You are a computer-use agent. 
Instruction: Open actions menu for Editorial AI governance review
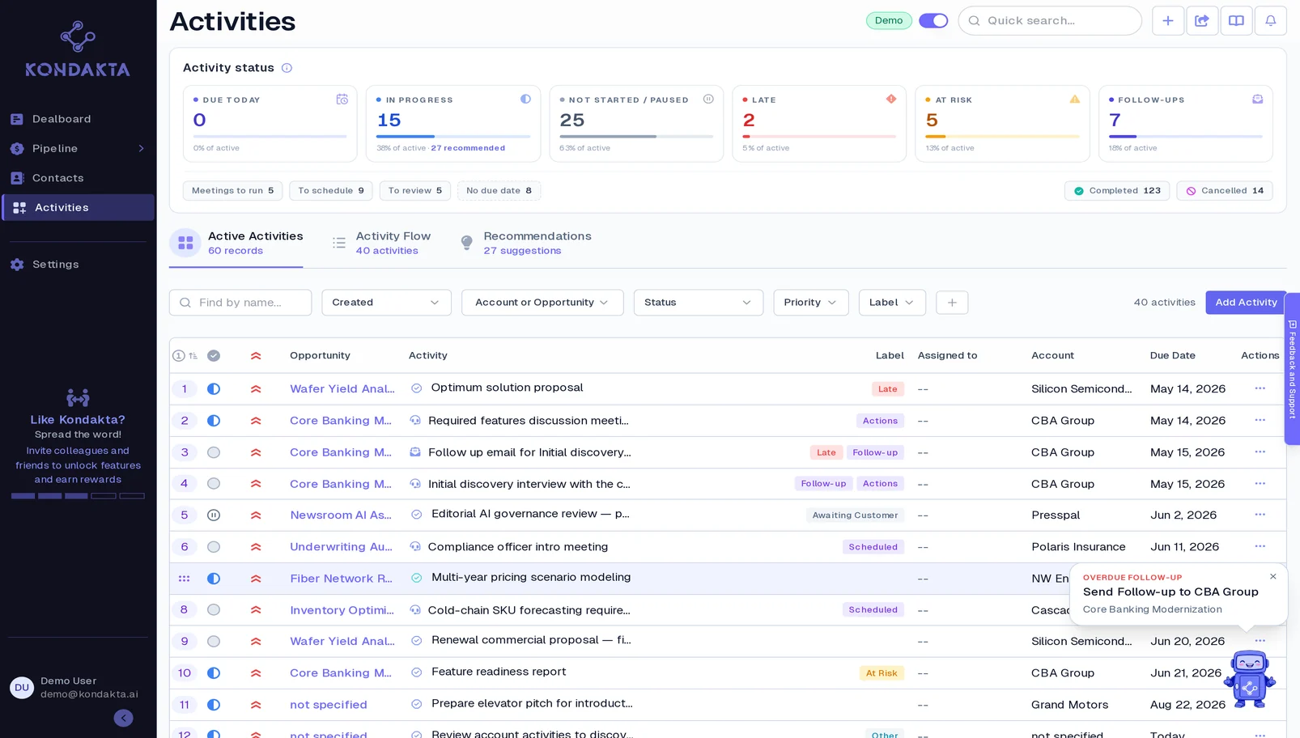coord(1260,515)
